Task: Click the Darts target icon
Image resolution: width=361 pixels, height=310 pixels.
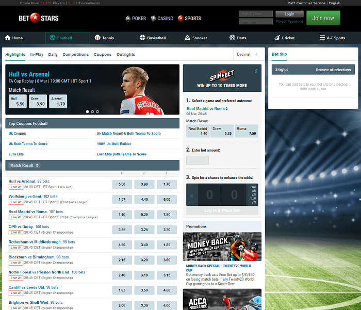Action: click(232, 38)
